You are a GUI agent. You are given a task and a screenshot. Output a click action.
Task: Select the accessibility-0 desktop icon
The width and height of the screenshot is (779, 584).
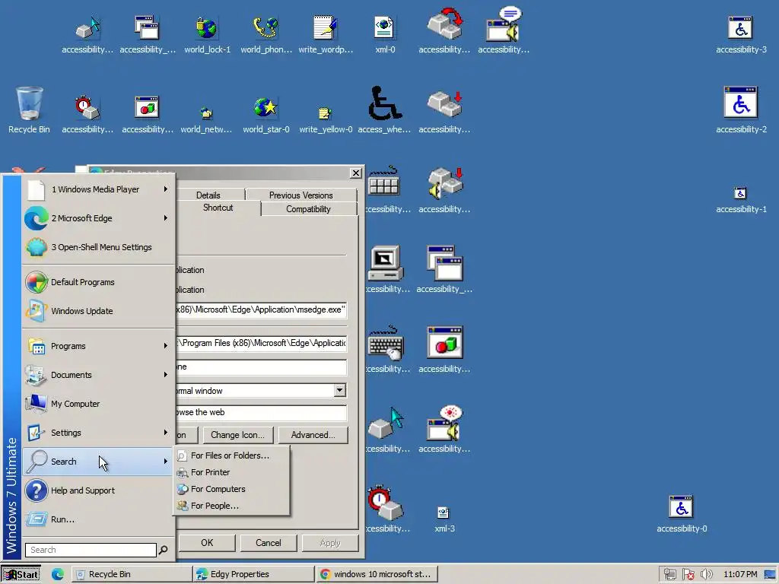[x=682, y=514]
